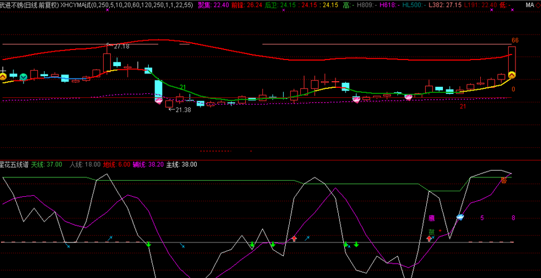Screen dimensions: 541x278
Task: Click the leftmost green down arrow signal
Action: tap(149, 245)
